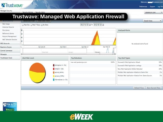The width and height of the screenshot is (163, 122).
Task: Open the Reactions Engine menu item
Action: point(10,47)
